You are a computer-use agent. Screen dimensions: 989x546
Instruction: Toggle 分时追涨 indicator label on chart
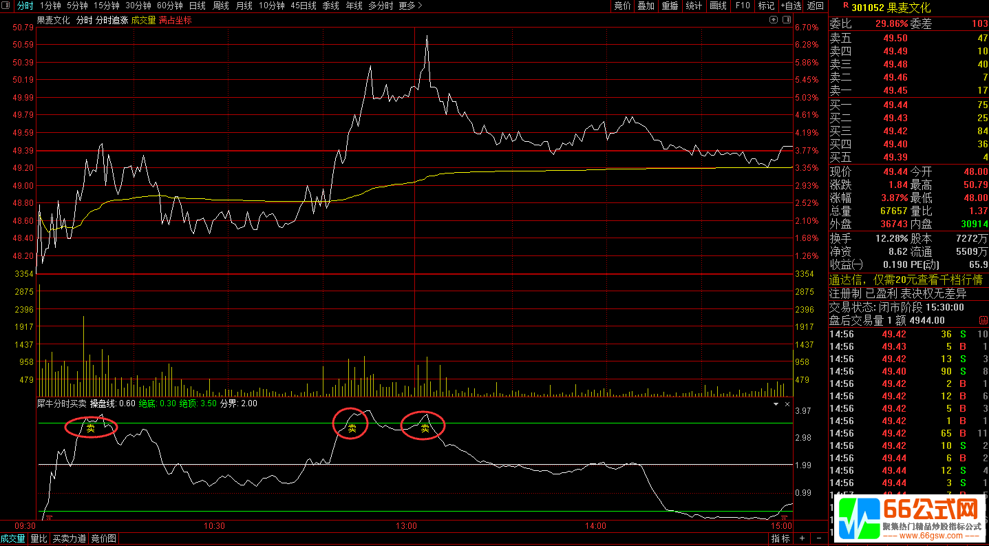pyautogui.click(x=111, y=21)
